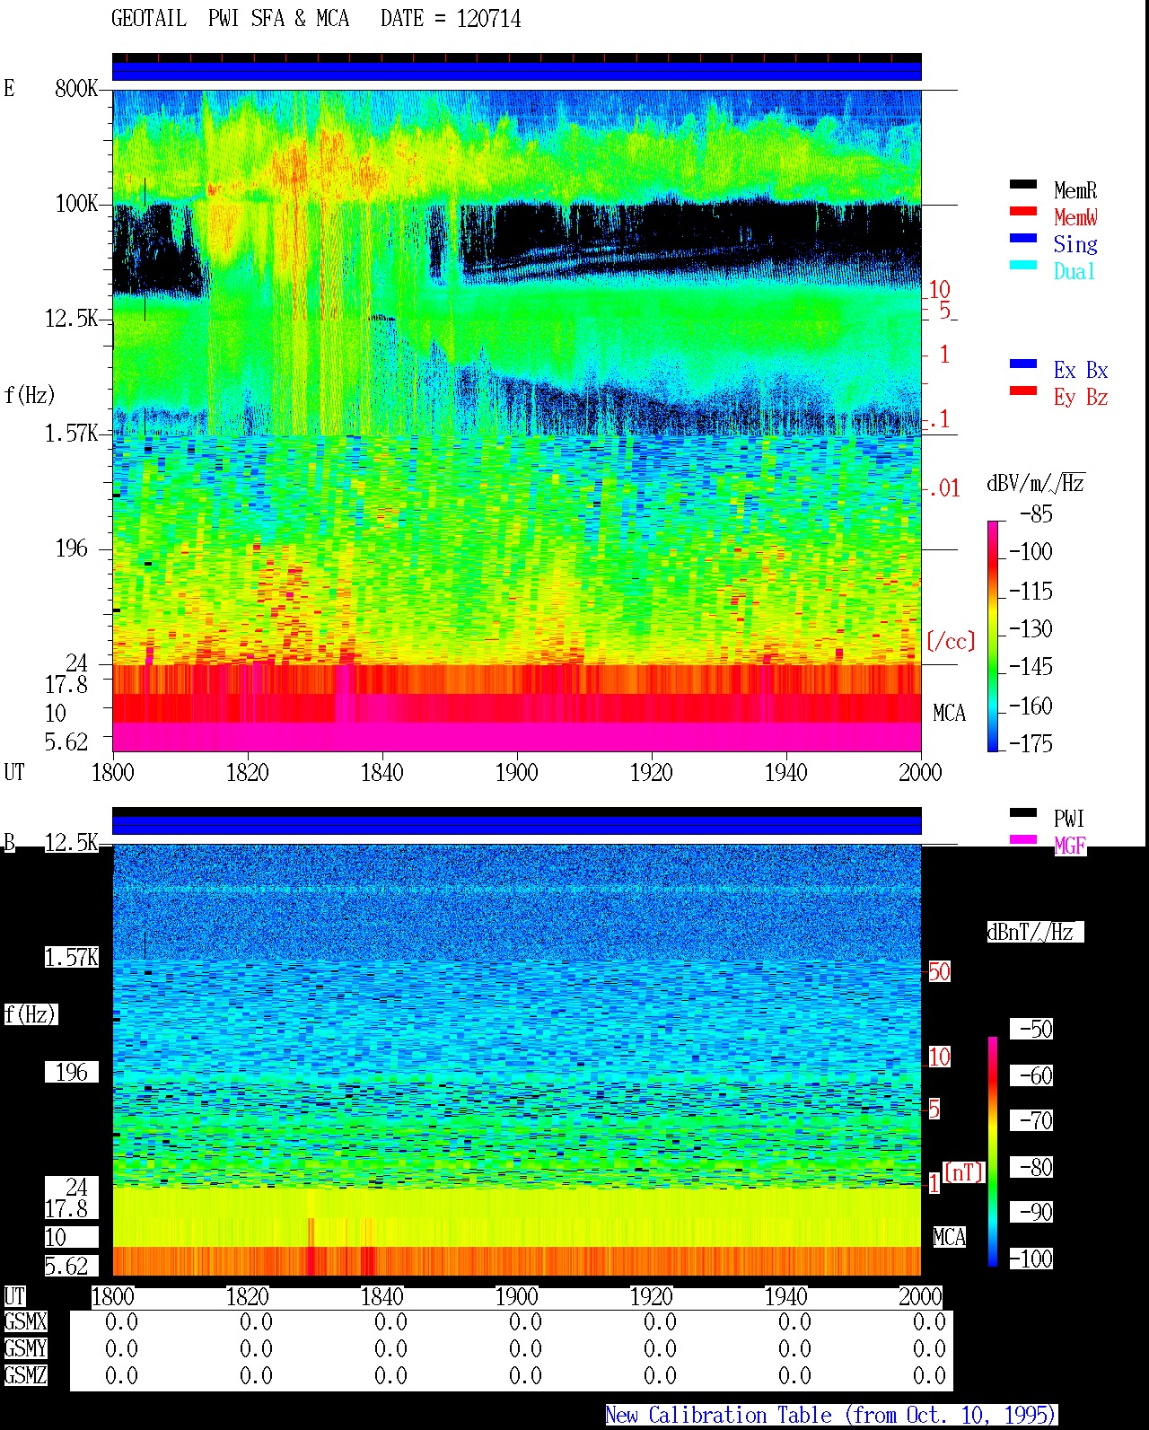The width and height of the screenshot is (1149, 1430).
Task: Click the Ey Bz red swatch
Action: (x=1022, y=390)
